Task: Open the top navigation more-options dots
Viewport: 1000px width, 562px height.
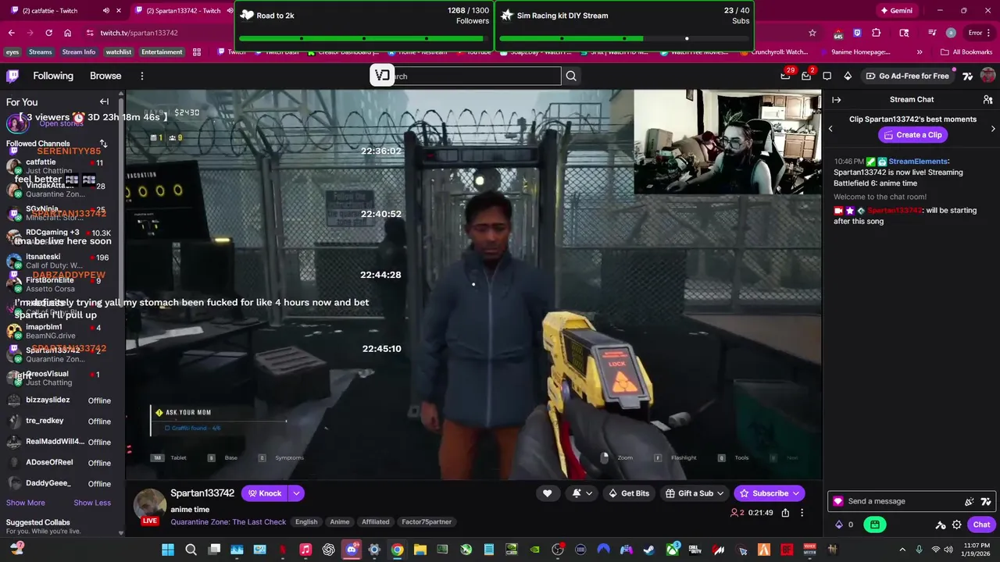Action: [x=142, y=76]
